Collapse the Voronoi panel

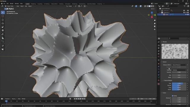162,62
